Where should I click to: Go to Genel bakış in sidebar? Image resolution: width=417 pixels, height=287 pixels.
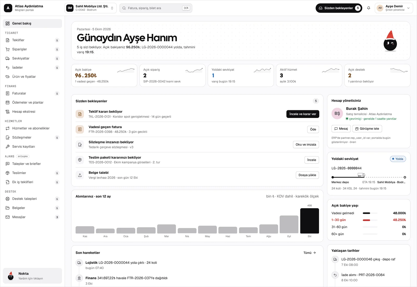tap(33, 23)
